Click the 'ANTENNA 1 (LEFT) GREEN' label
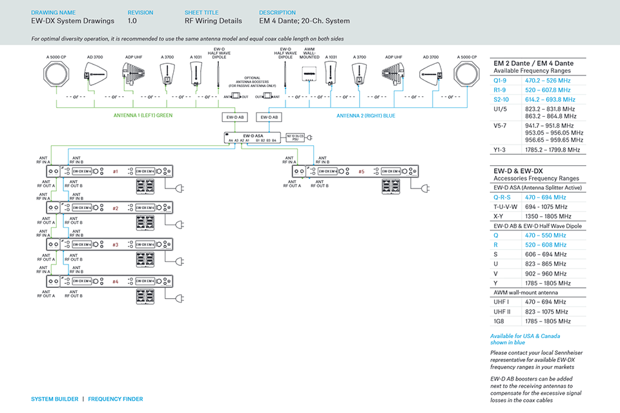620x413 pixels. point(143,116)
